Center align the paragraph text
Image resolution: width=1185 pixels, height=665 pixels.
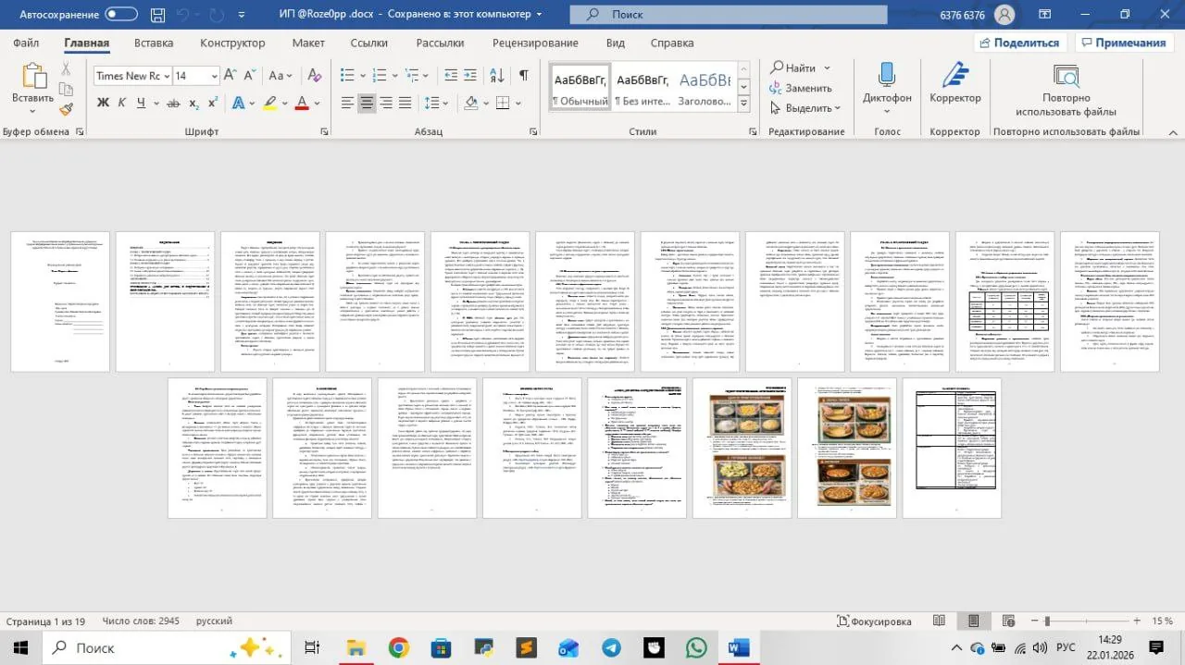[x=367, y=103]
